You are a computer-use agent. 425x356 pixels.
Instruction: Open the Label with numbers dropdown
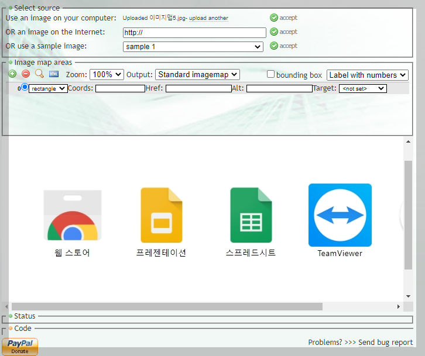[x=368, y=75]
